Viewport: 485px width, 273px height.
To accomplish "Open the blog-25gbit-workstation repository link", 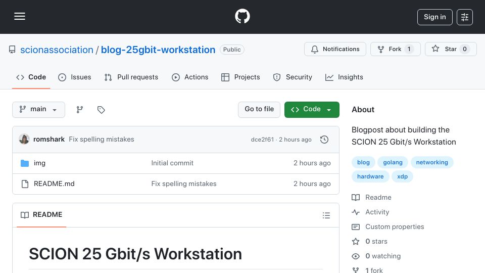I will [158, 50].
